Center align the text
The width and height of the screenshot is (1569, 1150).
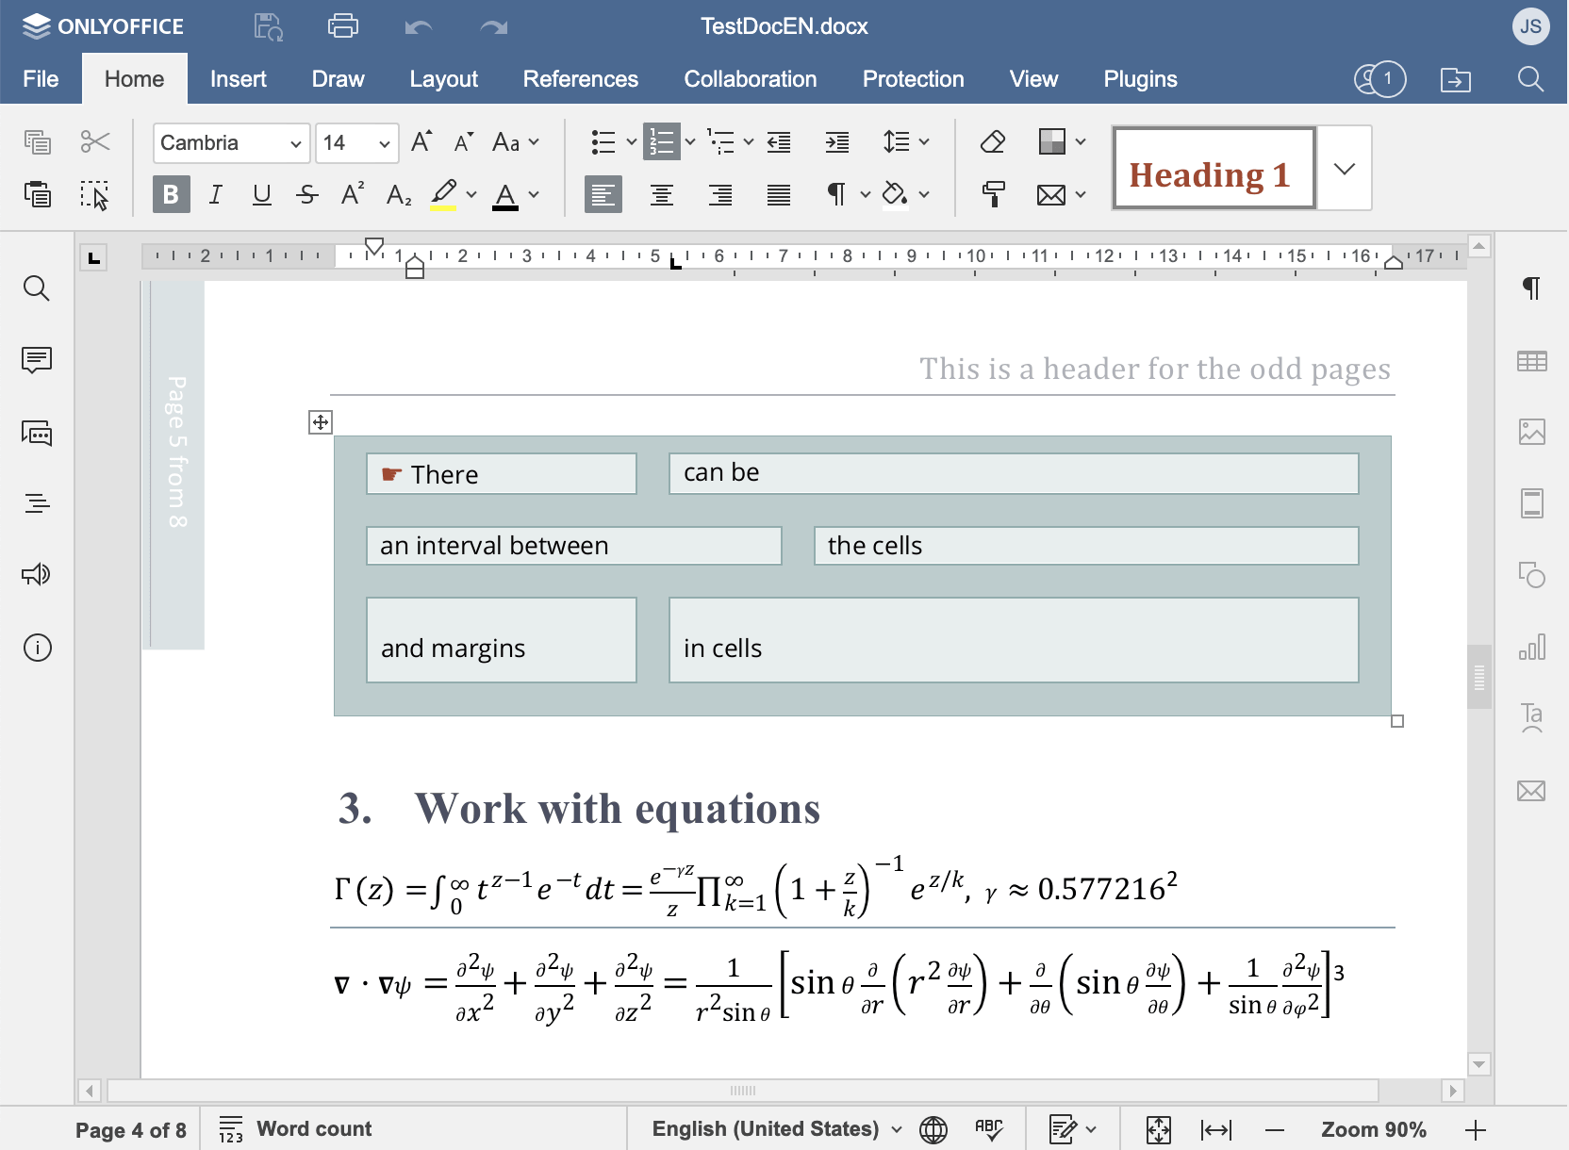(x=662, y=194)
